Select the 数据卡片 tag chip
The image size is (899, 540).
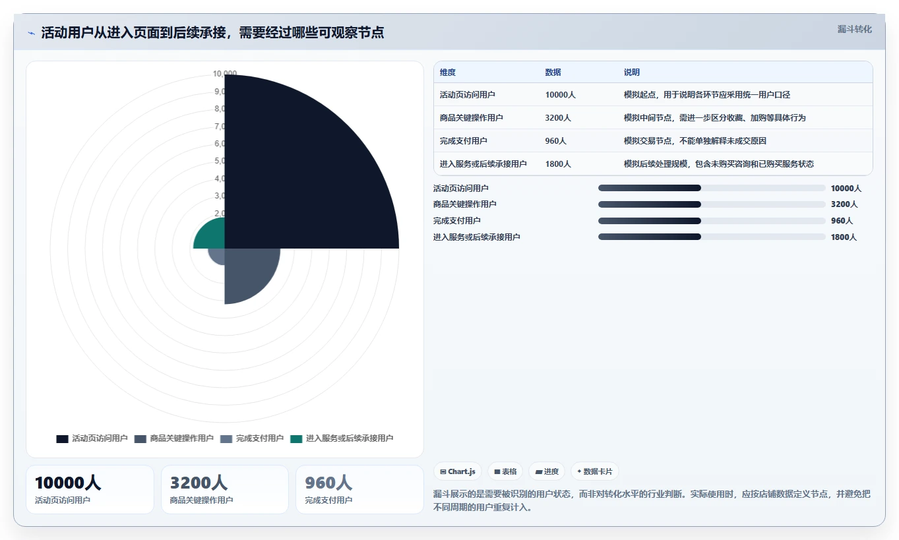[594, 471]
